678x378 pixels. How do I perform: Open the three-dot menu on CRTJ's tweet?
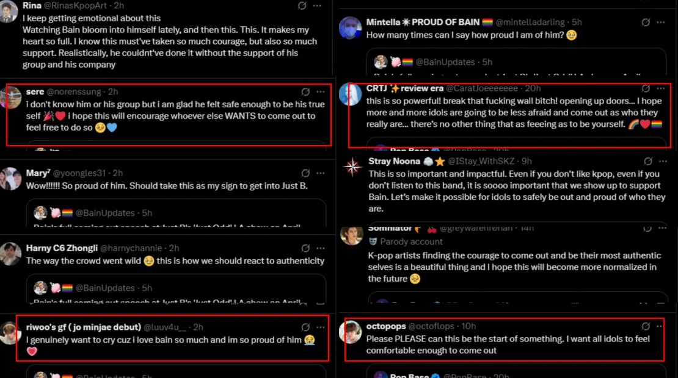click(x=661, y=88)
